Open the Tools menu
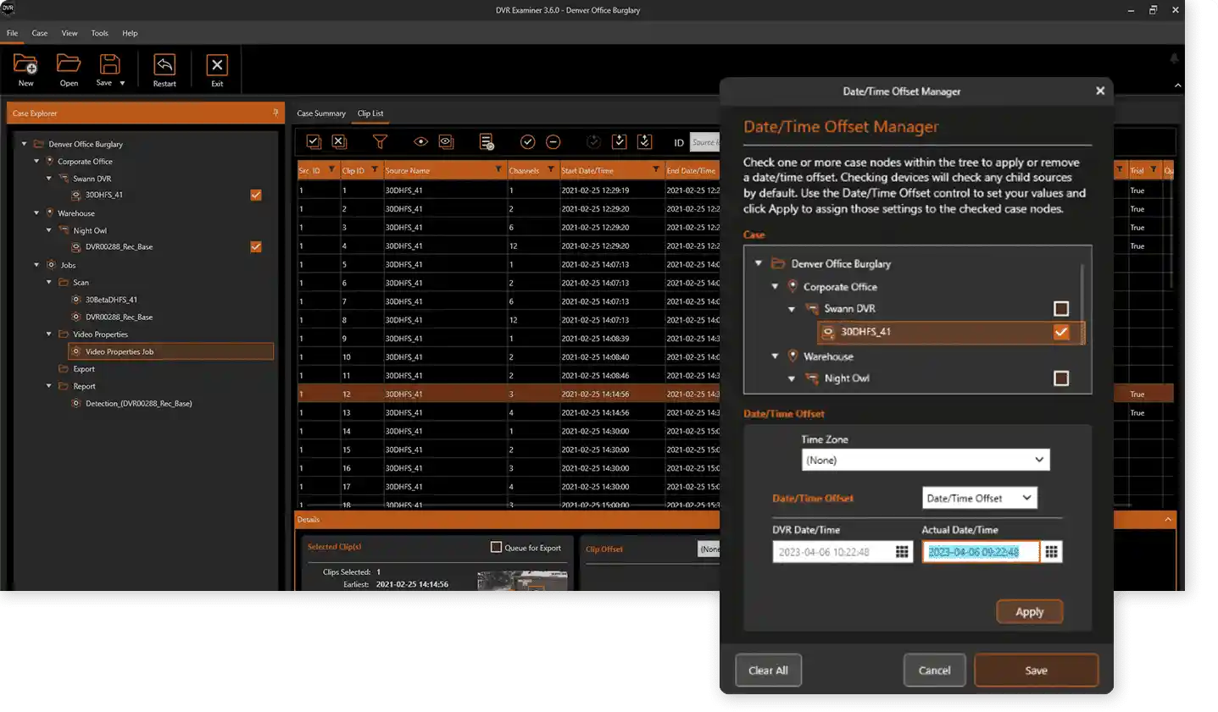This screenshot has width=1218, height=712. pyautogui.click(x=100, y=33)
